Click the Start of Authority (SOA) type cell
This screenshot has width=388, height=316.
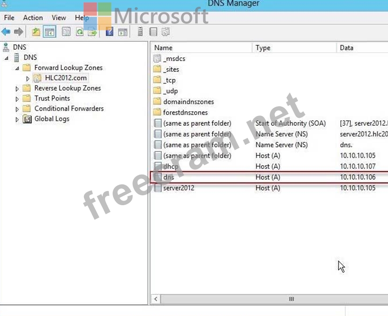[x=290, y=123]
